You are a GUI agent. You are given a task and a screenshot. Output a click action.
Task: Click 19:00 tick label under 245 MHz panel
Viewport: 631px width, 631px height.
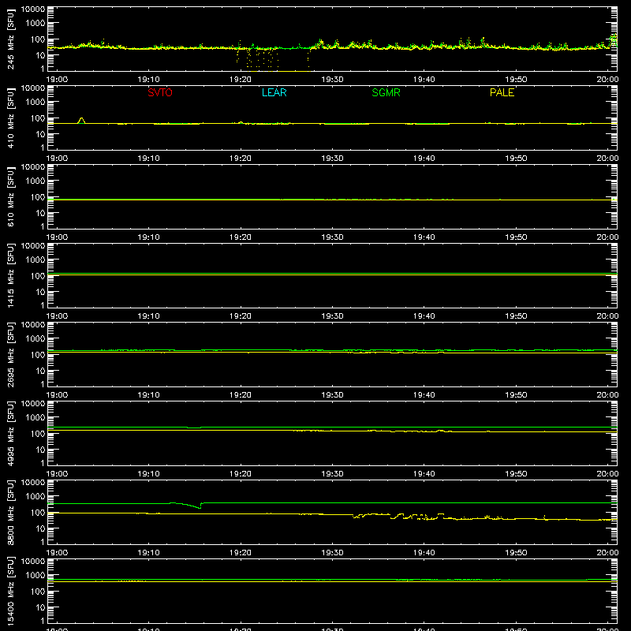(57, 80)
